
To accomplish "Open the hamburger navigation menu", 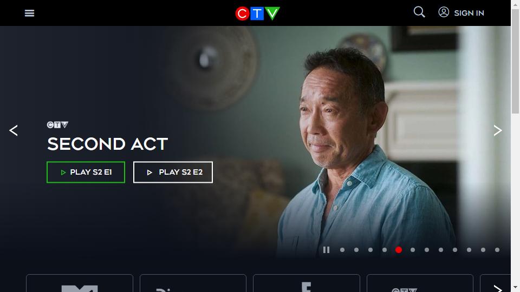I will (29, 13).
